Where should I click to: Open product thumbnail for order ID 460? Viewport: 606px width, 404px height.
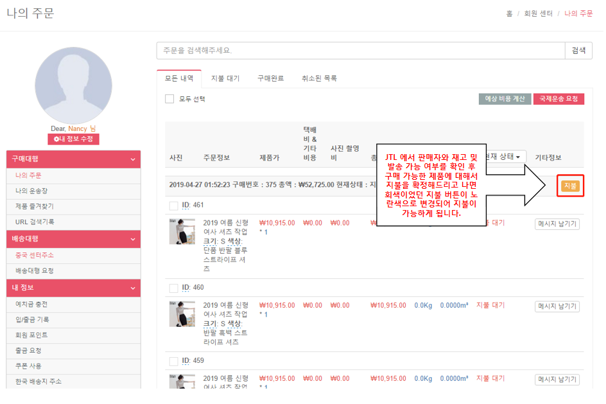click(x=182, y=313)
